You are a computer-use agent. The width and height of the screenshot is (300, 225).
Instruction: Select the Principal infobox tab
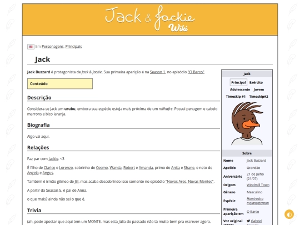[x=238, y=82]
